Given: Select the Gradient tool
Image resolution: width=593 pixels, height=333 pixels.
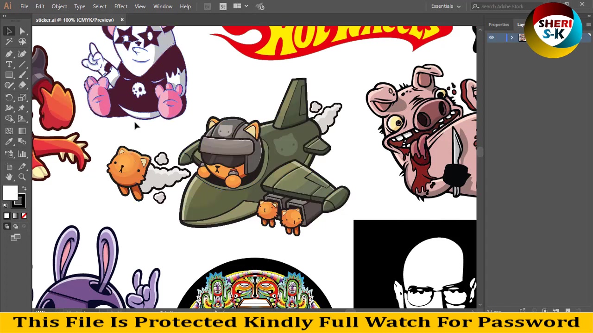Looking at the screenshot, I should tap(22, 131).
